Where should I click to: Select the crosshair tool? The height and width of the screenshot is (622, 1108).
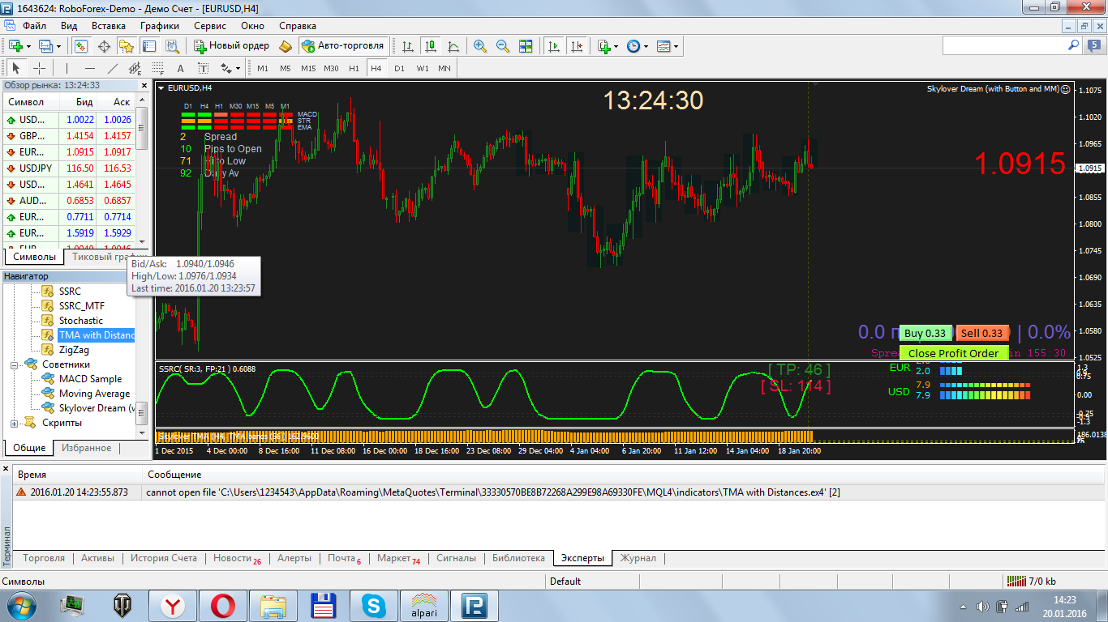[x=39, y=68]
